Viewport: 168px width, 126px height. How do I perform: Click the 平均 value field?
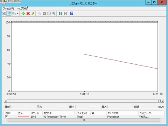coord(55,107)
